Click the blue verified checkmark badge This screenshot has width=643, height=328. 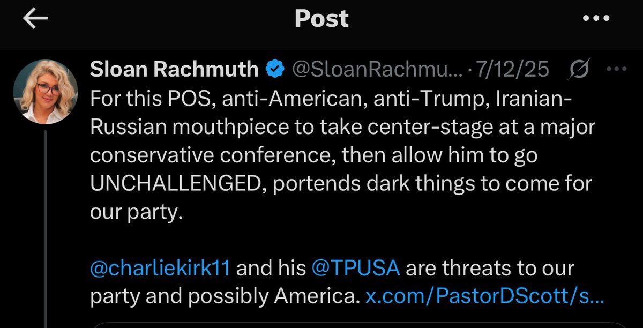click(275, 69)
